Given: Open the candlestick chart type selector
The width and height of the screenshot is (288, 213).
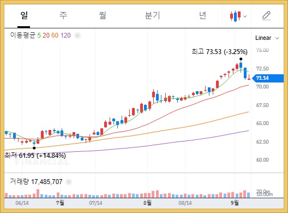Looking at the screenshot, I should (238, 16).
